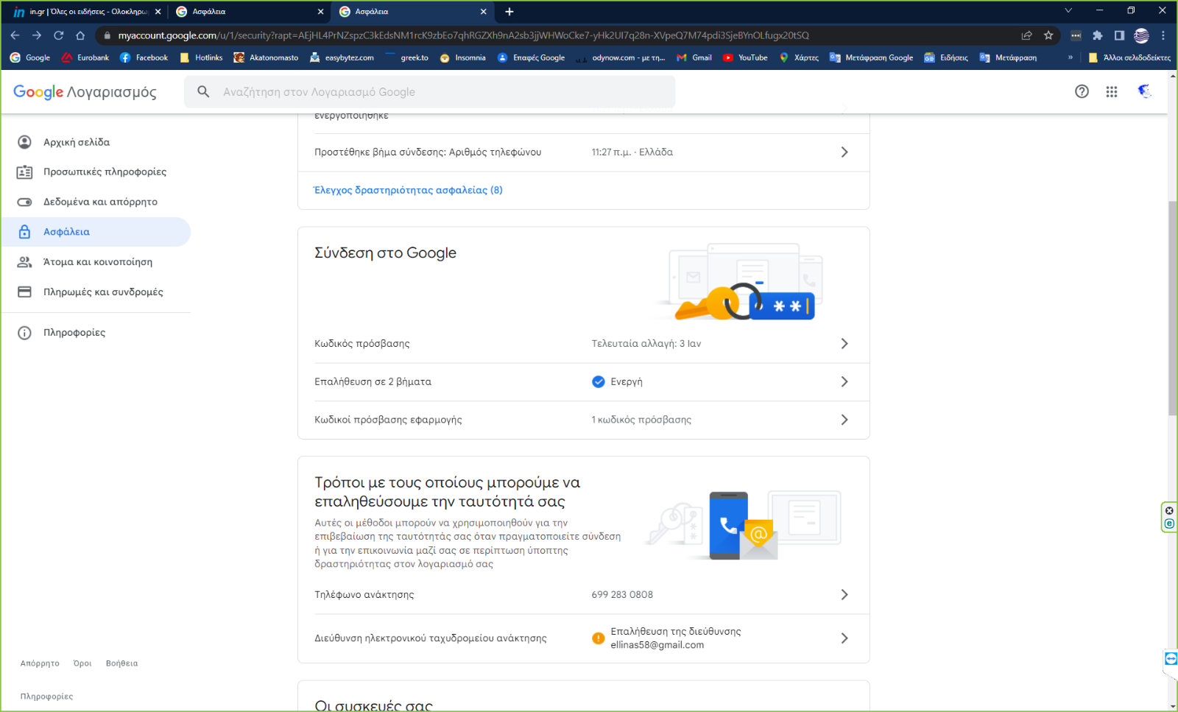Open Gmail bookmark

[x=694, y=57]
